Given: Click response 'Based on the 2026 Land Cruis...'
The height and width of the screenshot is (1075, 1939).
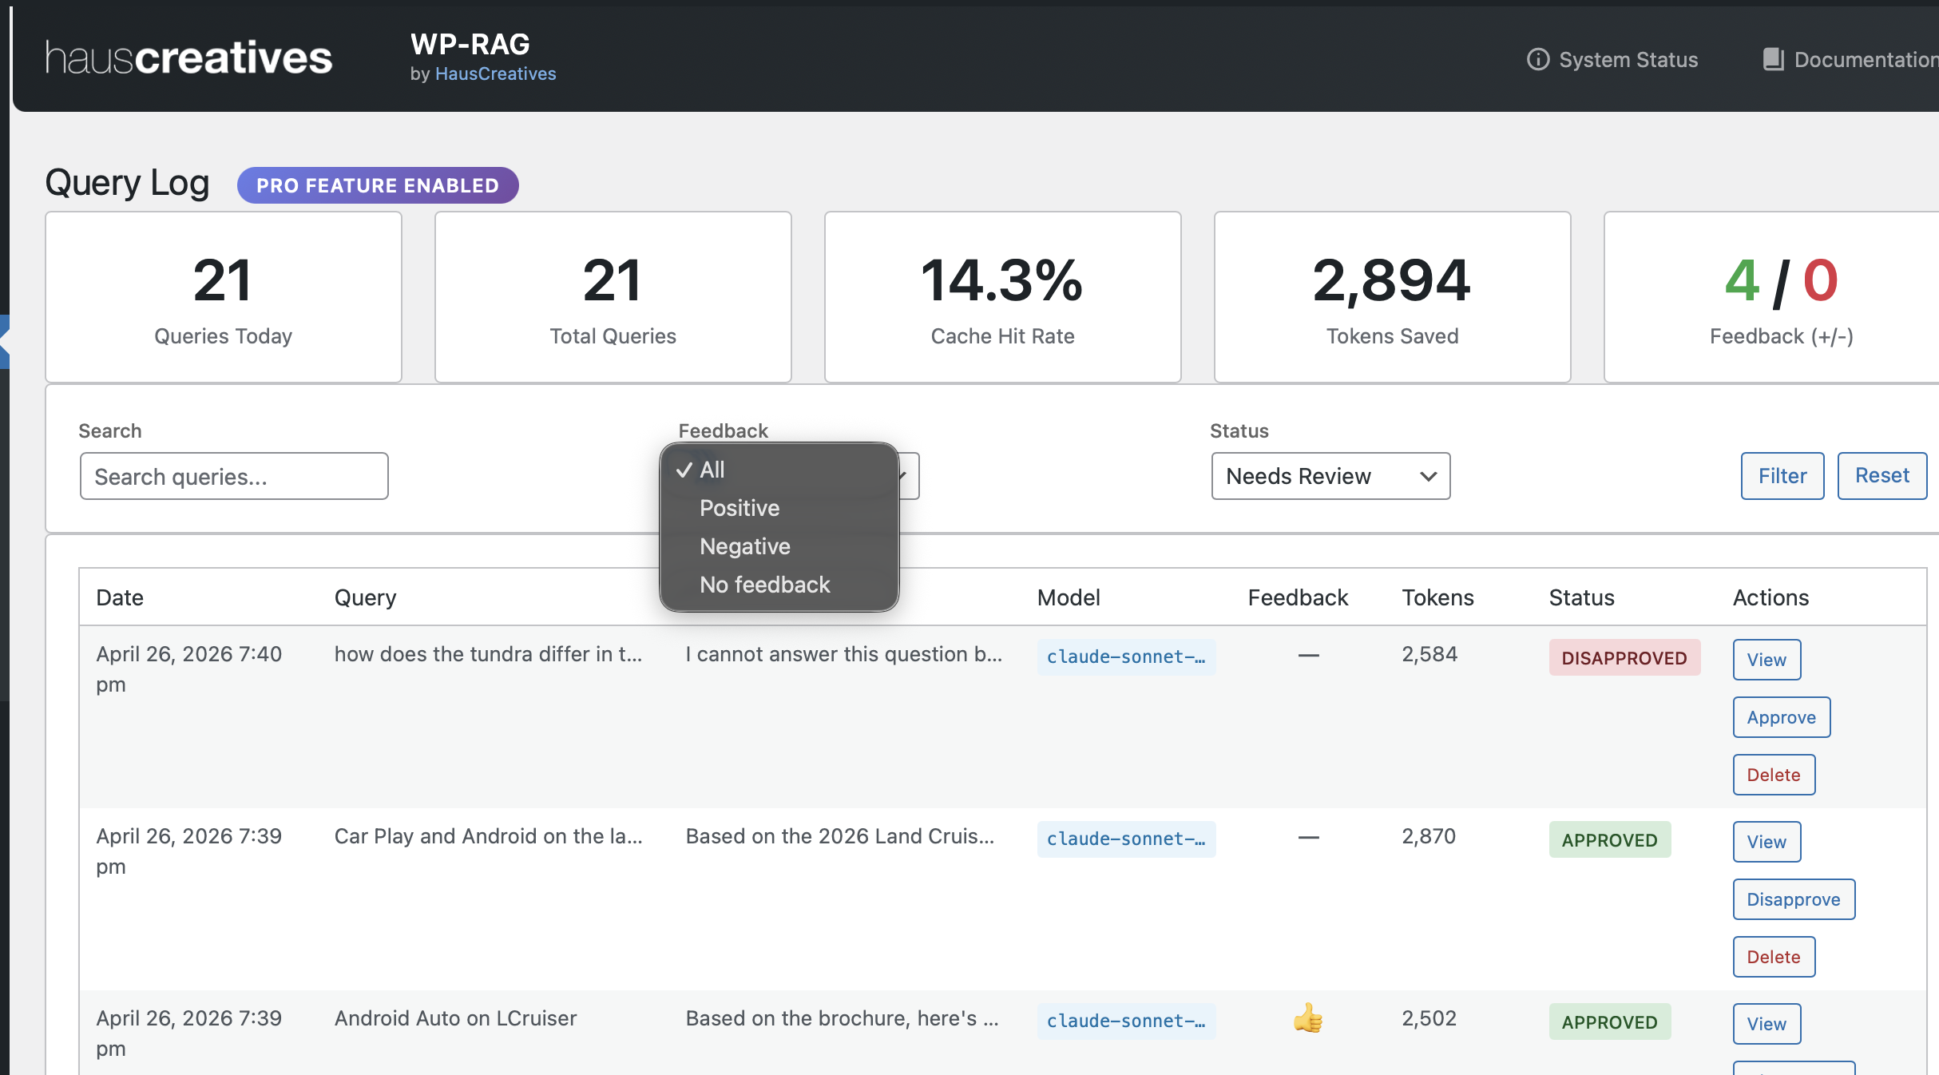Looking at the screenshot, I should point(840,836).
